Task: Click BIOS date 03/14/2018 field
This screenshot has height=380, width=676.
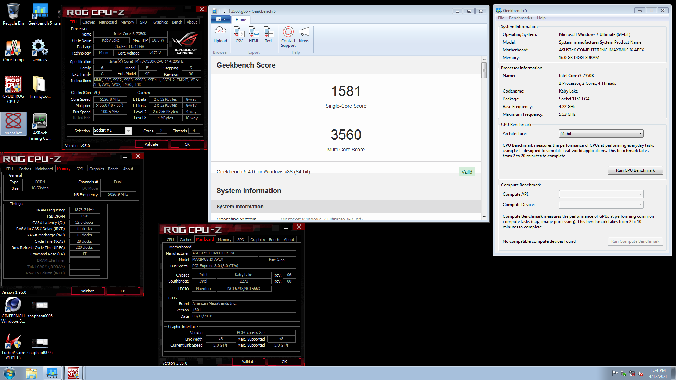Action: coord(244,316)
